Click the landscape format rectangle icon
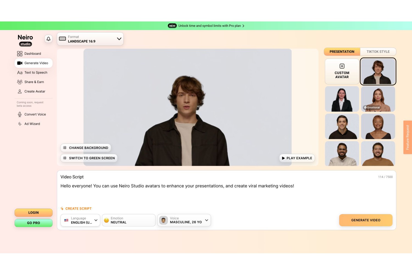The width and height of the screenshot is (412, 275). (62, 39)
